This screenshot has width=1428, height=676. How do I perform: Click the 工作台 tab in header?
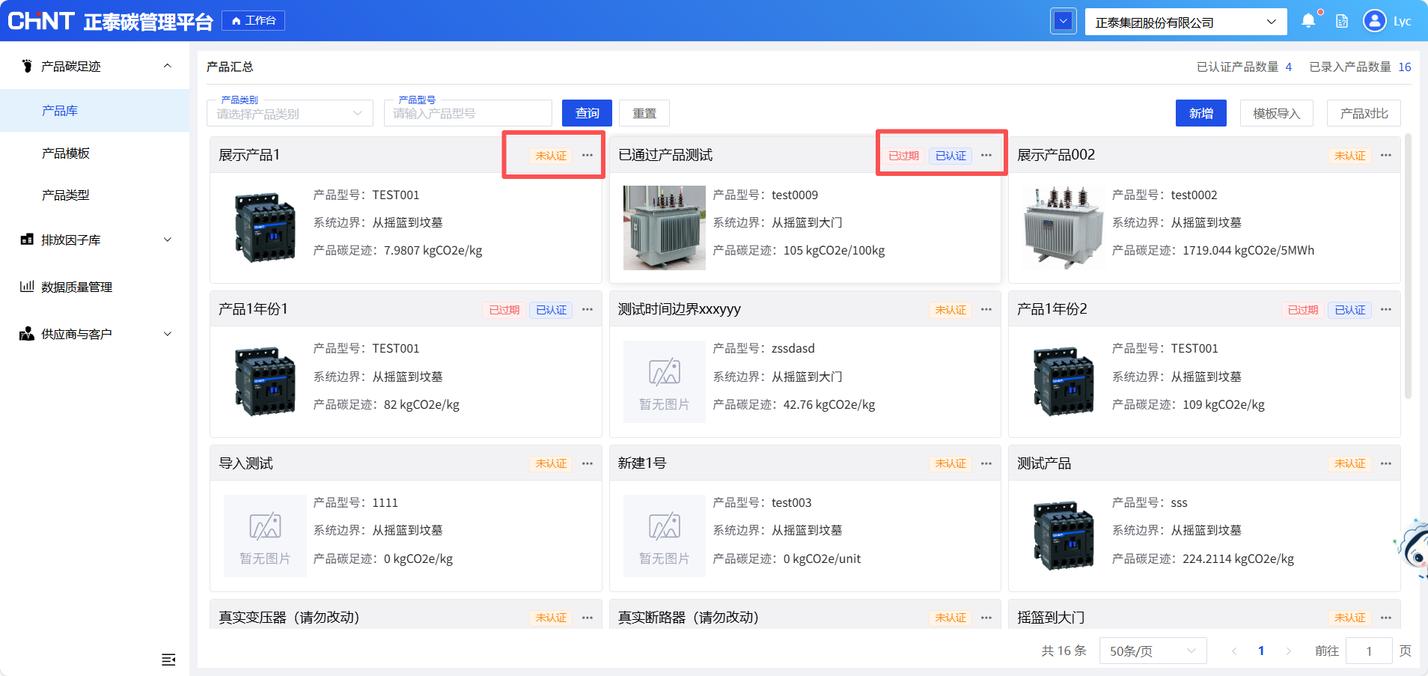254,20
